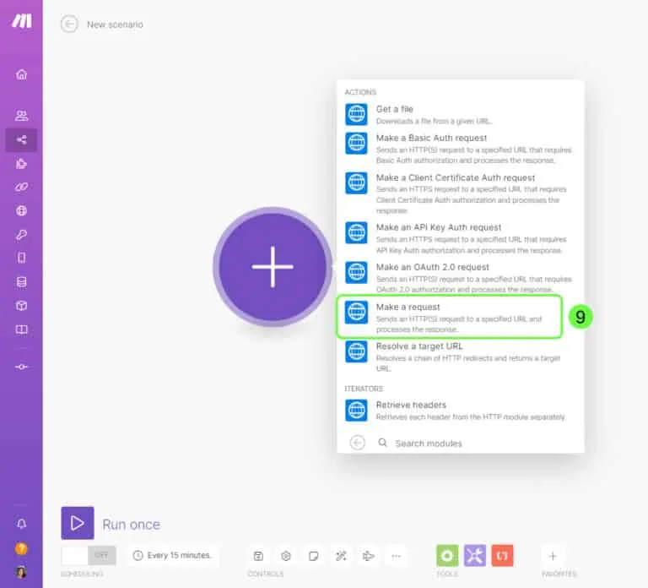Click the sidebar commit-node icon
This screenshot has height=588, width=648.
click(21, 367)
